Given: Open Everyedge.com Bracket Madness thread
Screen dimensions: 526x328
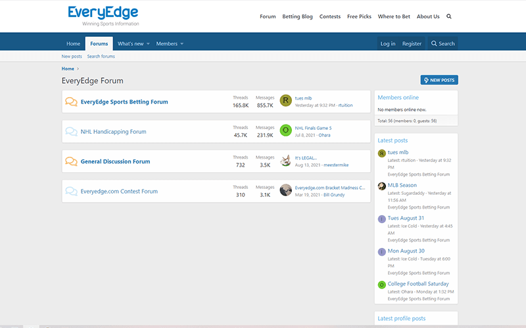Looking at the screenshot, I should click(x=330, y=188).
